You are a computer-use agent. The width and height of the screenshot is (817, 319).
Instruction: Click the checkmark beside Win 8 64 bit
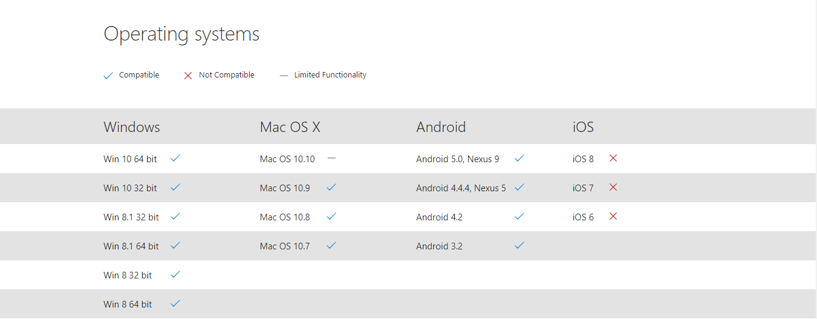[175, 303]
